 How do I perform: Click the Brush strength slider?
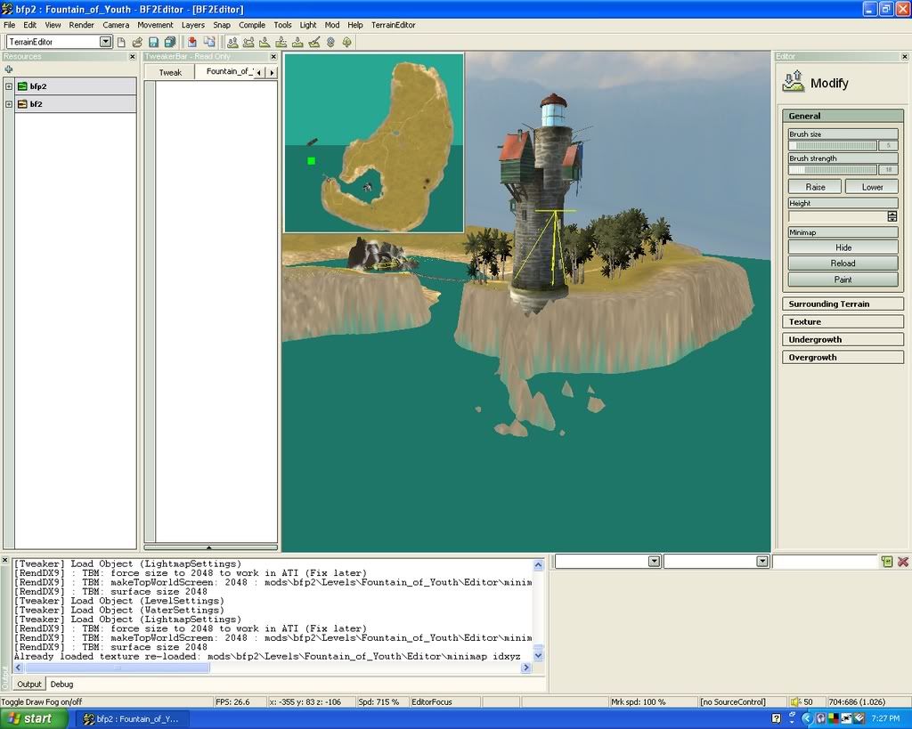833,169
